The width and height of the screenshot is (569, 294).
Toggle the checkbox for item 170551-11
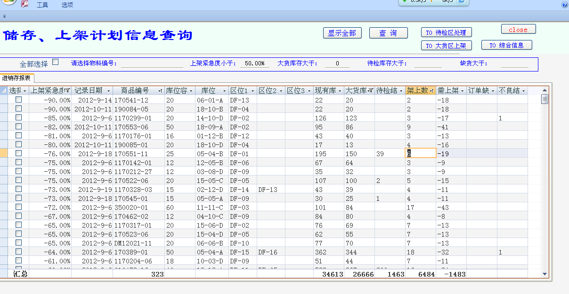pyautogui.click(x=19, y=153)
